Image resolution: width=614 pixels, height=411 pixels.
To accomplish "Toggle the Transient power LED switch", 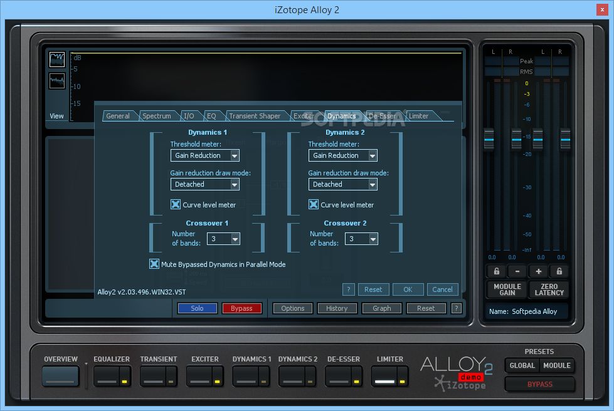I will pyautogui.click(x=171, y=376).
